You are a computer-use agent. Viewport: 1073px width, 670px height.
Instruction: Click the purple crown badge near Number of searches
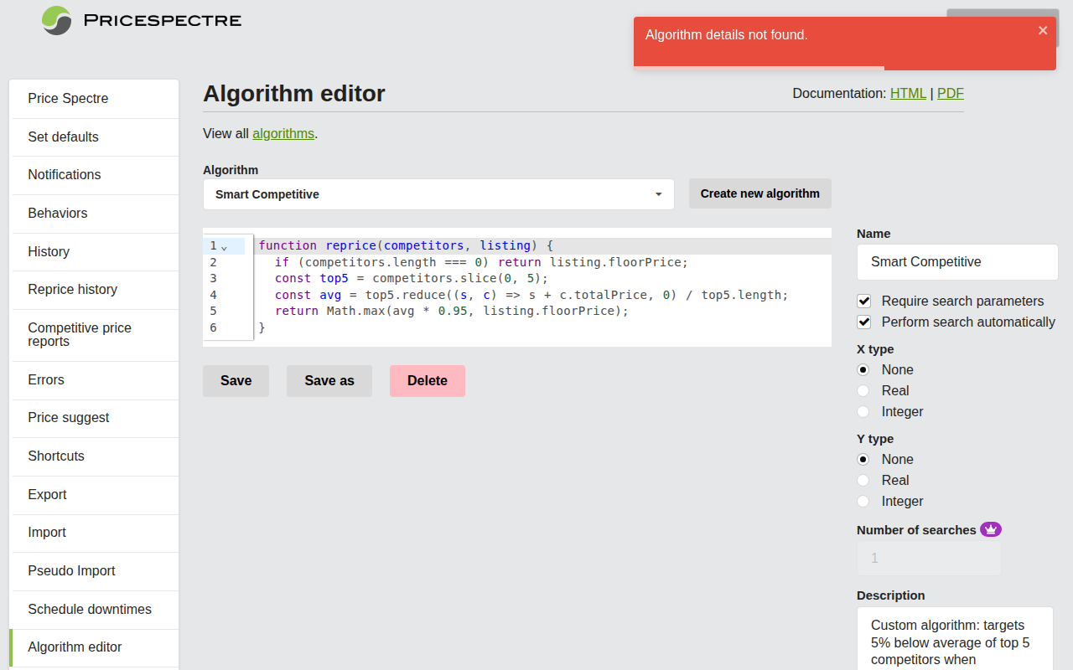991,529
